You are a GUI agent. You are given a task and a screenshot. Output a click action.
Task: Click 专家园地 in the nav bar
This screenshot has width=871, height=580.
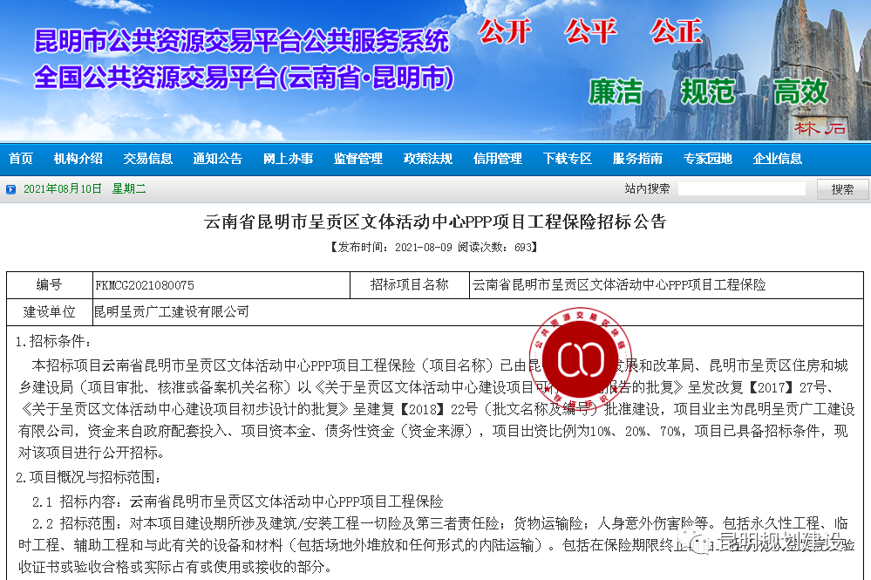pos(707,159)
